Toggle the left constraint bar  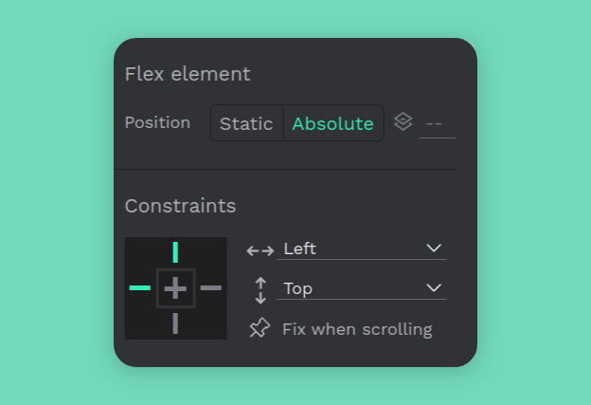click(x=140, y=287)
